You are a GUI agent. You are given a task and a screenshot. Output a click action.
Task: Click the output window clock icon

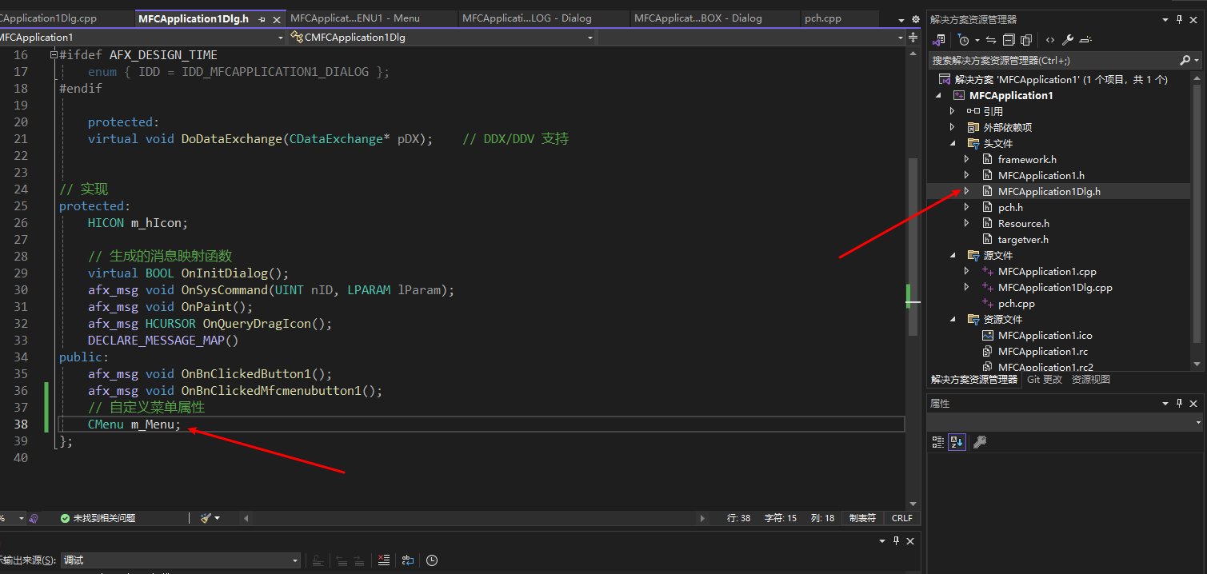click(432, 560)
